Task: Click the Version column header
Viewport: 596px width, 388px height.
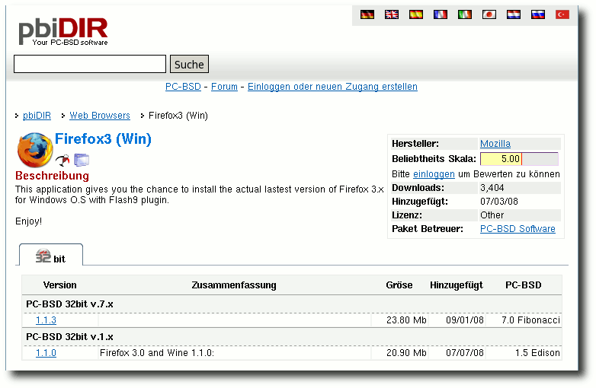Action: (x=59, y=285)
